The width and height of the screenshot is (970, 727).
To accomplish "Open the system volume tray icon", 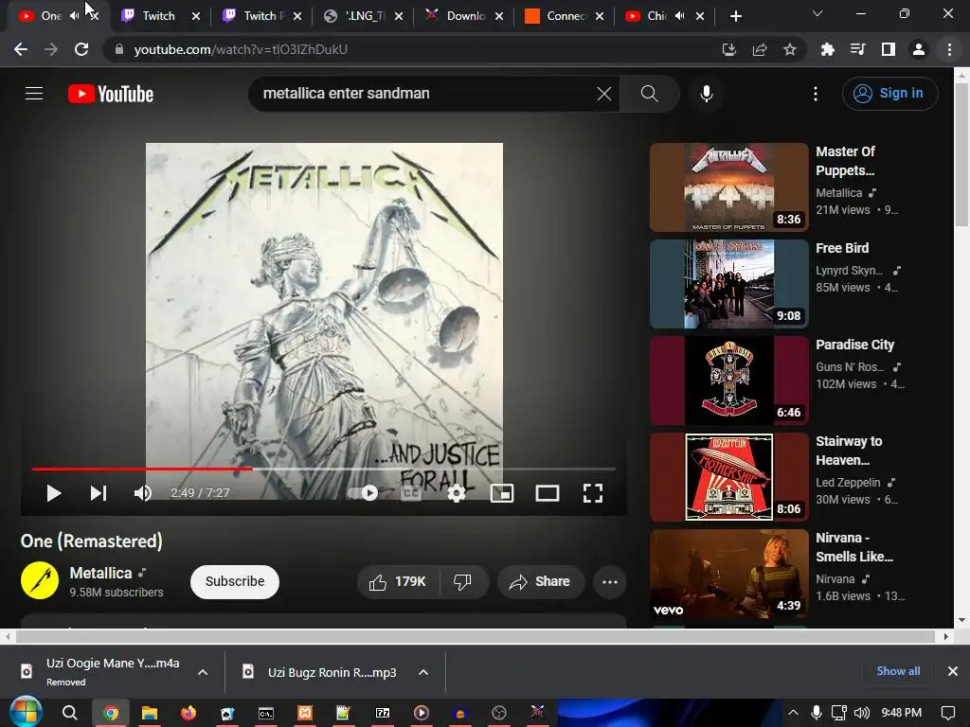I will pos(862,713).
